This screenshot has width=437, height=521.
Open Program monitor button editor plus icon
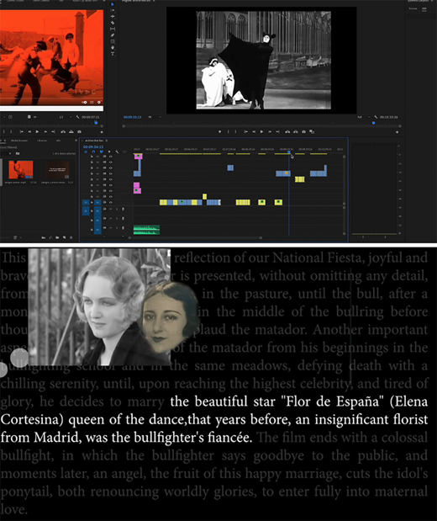[398, 132]
